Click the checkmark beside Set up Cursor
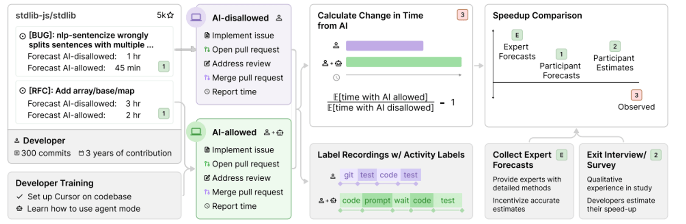Image resolution: width=686 pixels, height=224 pixels. pyautogui.click(x=20, y=196)
